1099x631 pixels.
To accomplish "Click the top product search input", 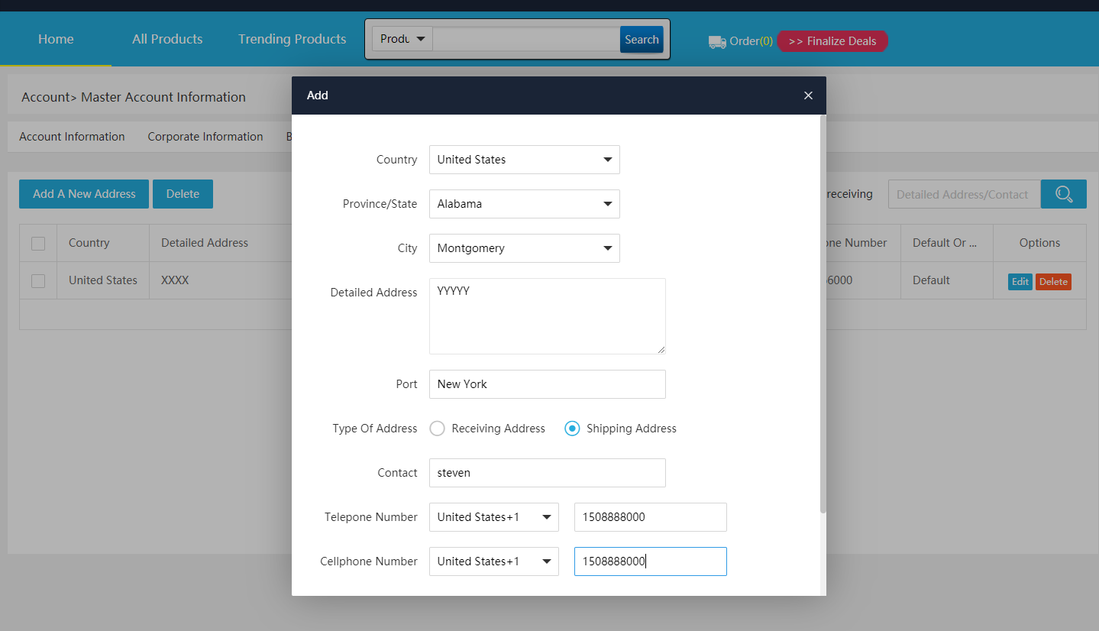I will click(x=526, y=40).
